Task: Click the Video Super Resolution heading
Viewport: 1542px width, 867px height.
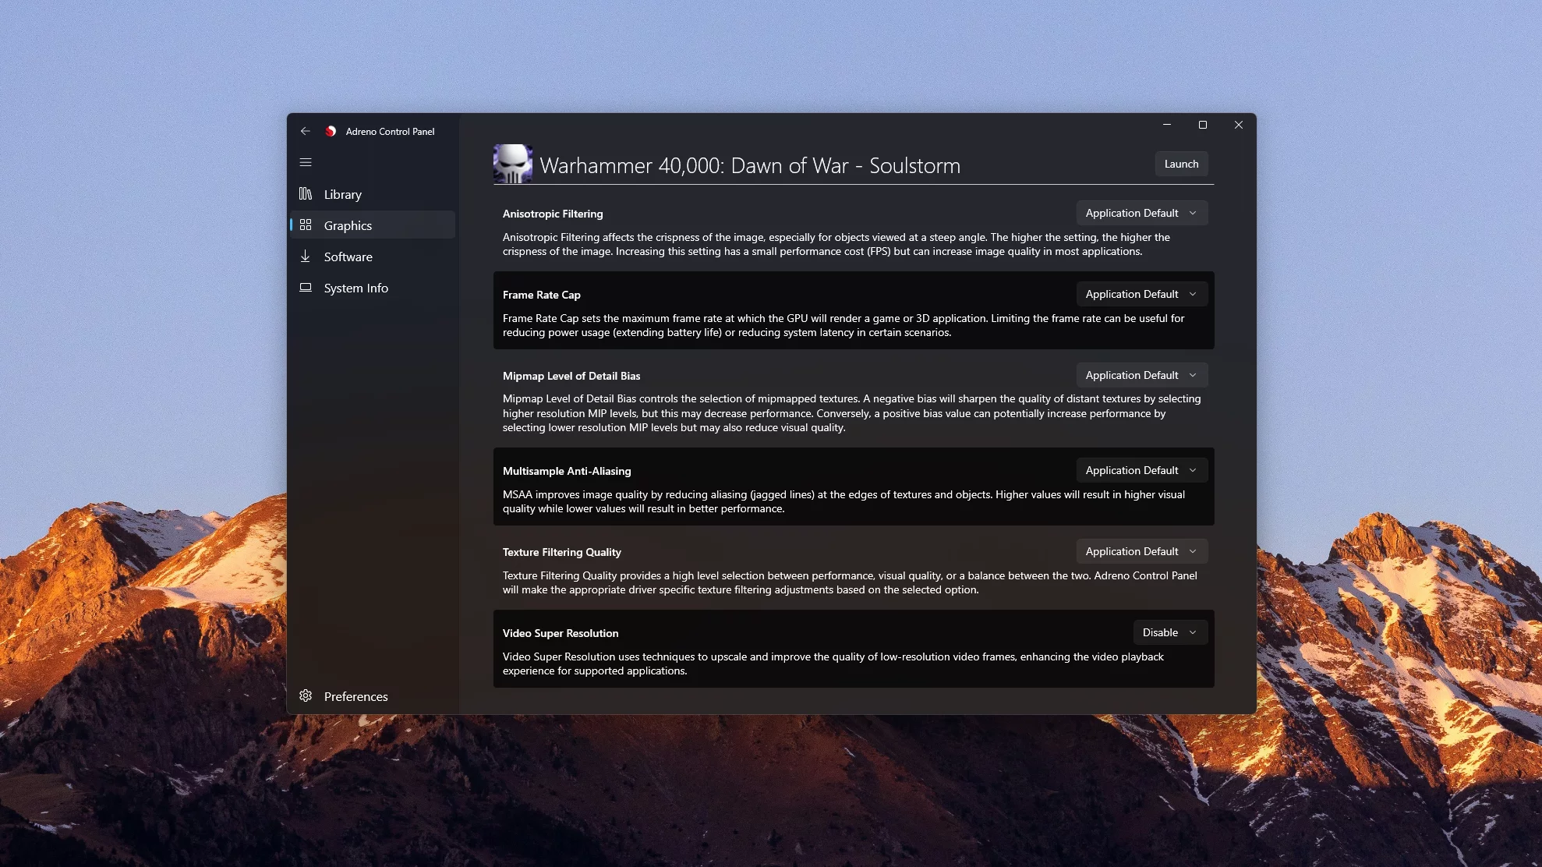Action: [x=561, y=633]
